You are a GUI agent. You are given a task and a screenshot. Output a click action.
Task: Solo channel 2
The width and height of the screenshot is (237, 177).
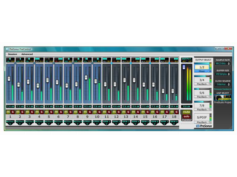23,112
